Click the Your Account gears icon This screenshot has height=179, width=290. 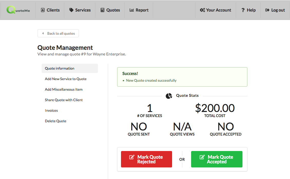pyautogui.click(x=202, y=10)
